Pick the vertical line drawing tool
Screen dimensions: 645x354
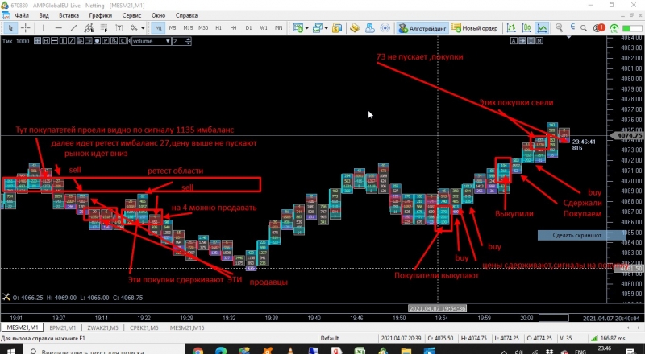pyautogui.click(x=44, y=28)
